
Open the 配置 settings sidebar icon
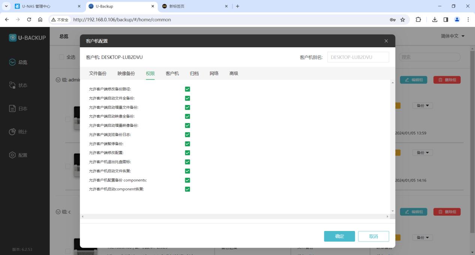pos(13,155)
